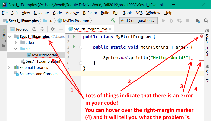Click the project panel settings gear
Image resolution: width=211 pixels, height=121 pixels.
[x=52, y=29]
